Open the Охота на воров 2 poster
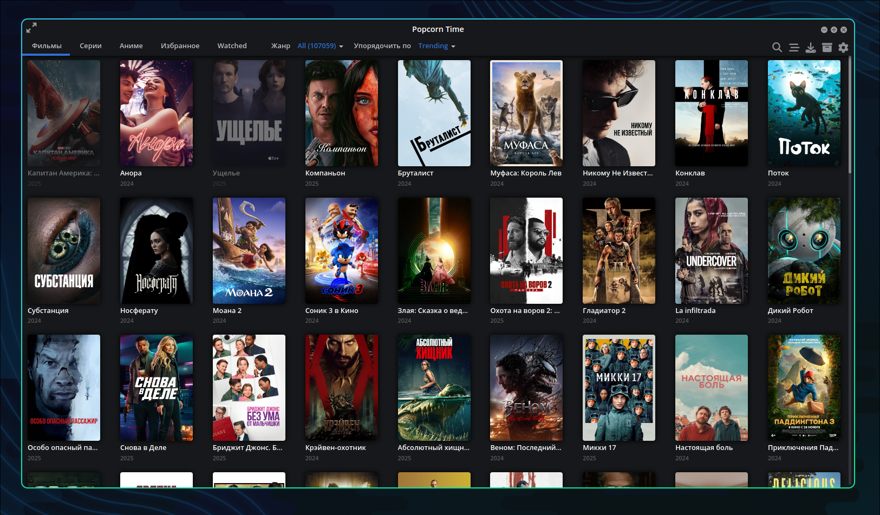Viewport: 880px width, 515px height. click(x=526, y=251)
